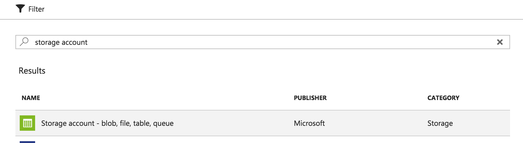
Task: Click the Storage category cell
Action: (440, 123)
